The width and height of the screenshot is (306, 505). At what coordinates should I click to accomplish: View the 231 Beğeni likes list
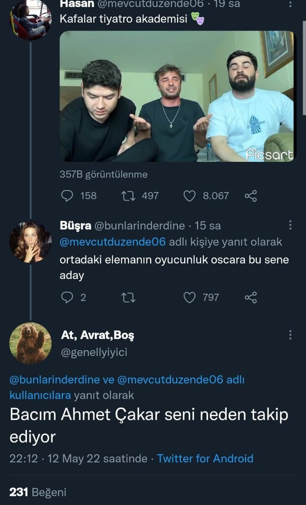click(38, 492)
